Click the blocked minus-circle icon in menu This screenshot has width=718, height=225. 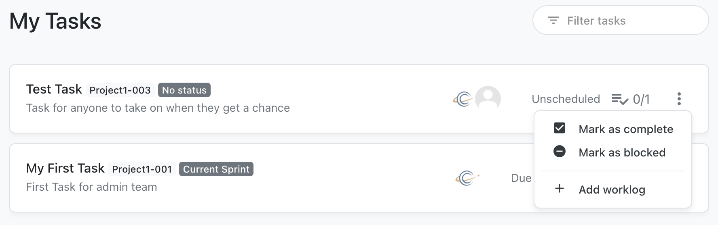pyautogui.click(x=560, y=151)
